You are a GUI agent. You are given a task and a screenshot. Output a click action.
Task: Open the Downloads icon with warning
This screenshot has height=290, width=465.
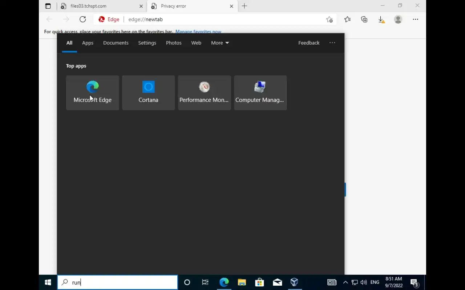coord(381,19)
